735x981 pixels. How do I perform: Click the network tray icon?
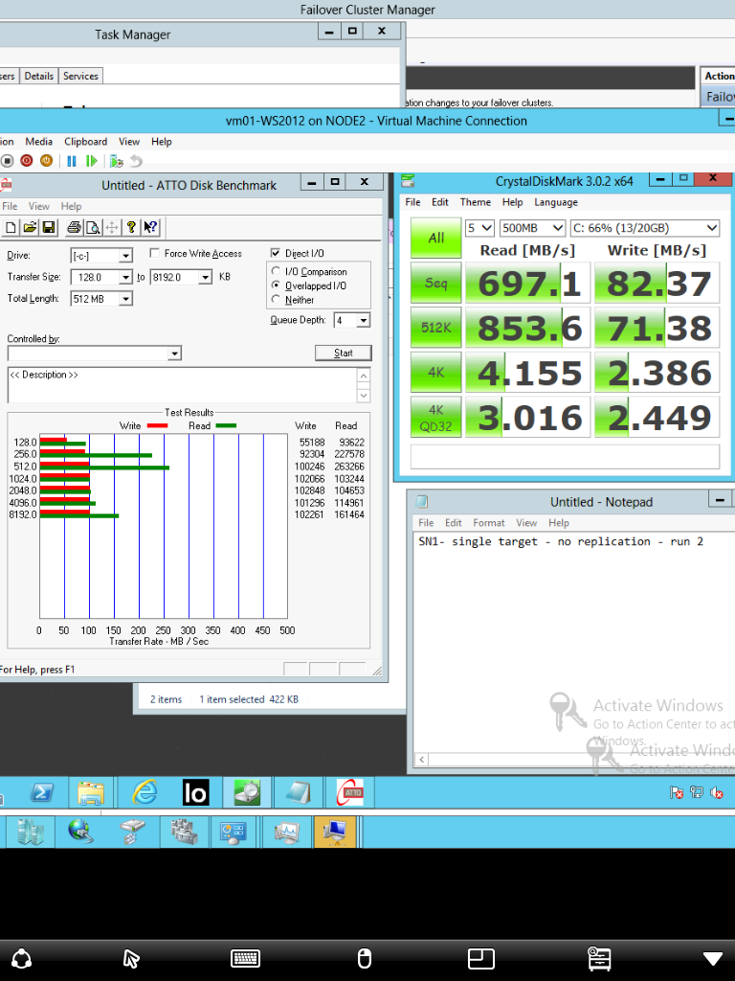click(697, 792)
